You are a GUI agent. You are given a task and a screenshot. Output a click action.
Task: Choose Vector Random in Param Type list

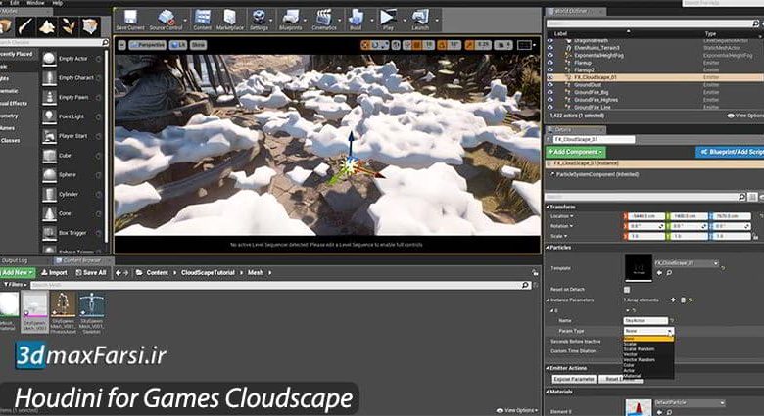pyautogui.click(x=639, y=360)
